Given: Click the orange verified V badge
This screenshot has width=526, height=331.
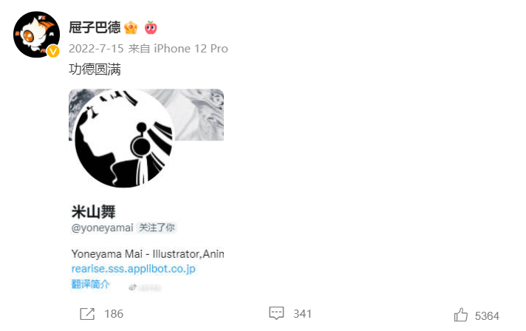Looking at the screenshot, I should click(53, 51).
